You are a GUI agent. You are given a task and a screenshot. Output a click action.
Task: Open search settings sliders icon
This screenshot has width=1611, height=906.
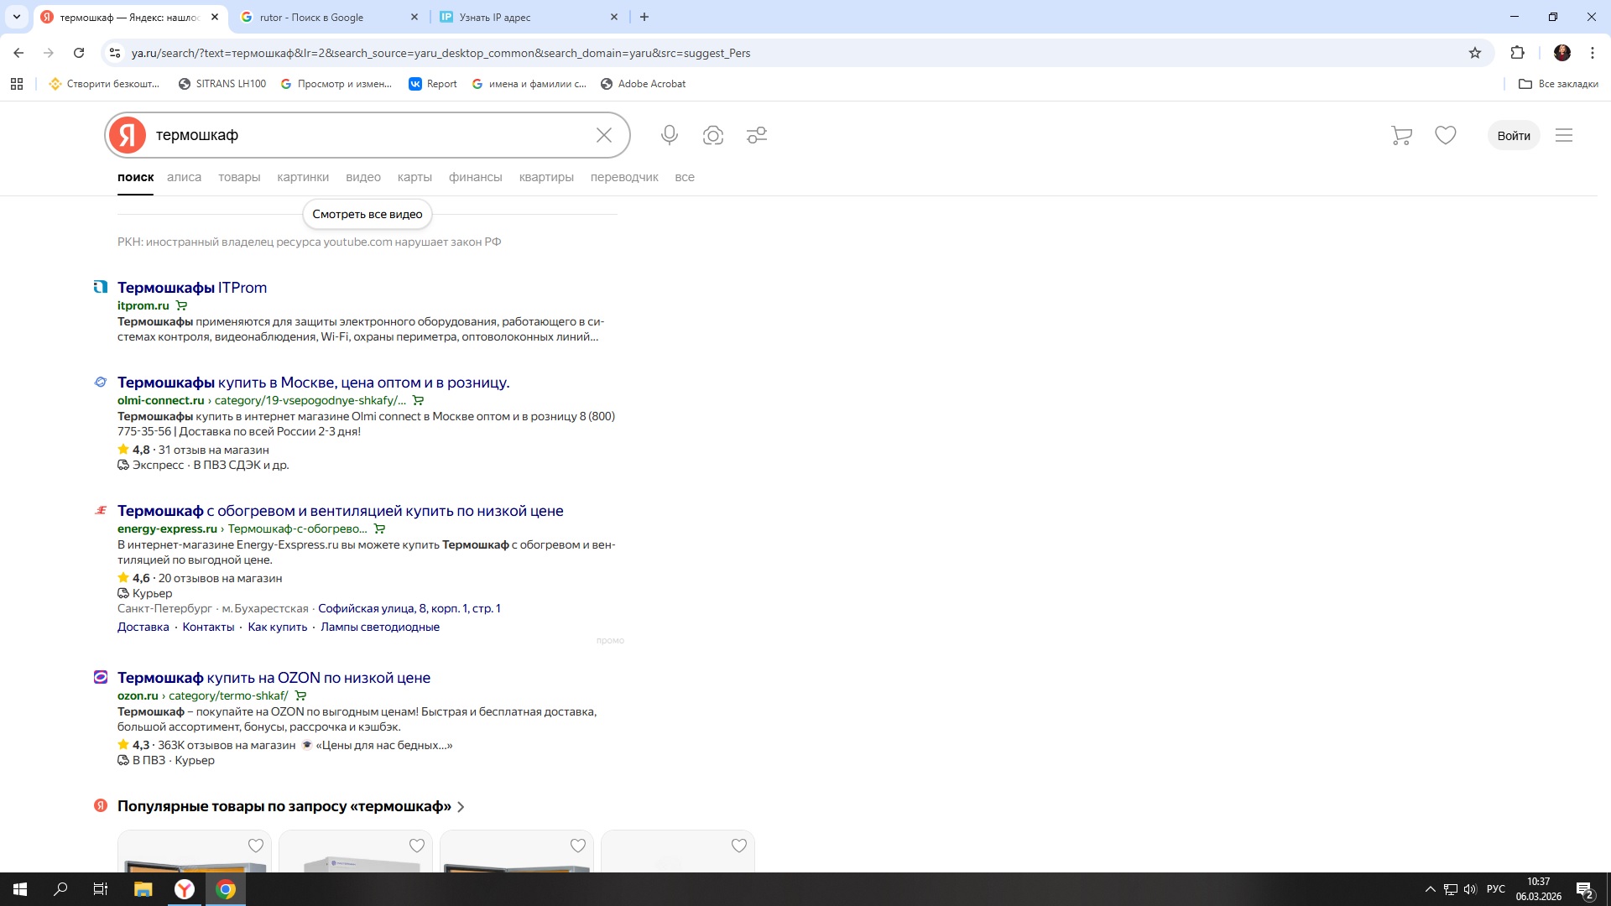point(756,135)
